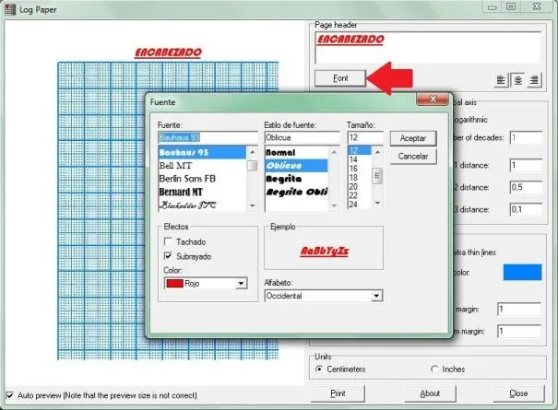Image resolution: width=558 pixels, height=410 pixels.
Task: Toggle the Subrayado checkbox
Action: tap(167, 255)
